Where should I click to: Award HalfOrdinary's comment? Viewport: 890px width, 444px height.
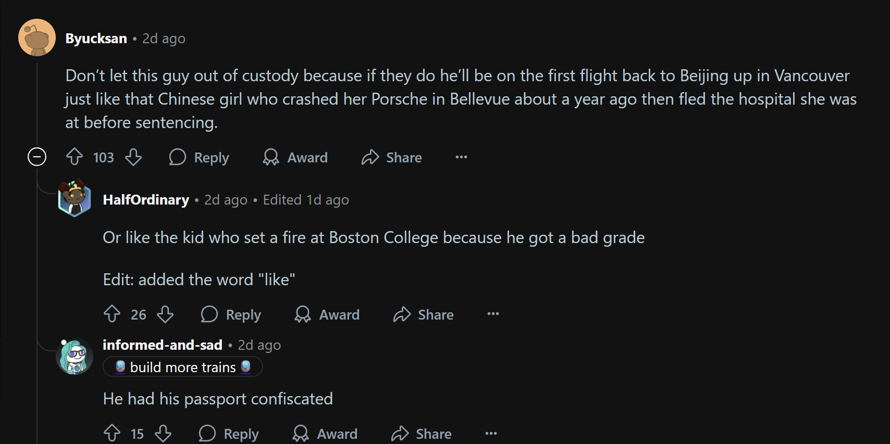[x=327, y=314]
